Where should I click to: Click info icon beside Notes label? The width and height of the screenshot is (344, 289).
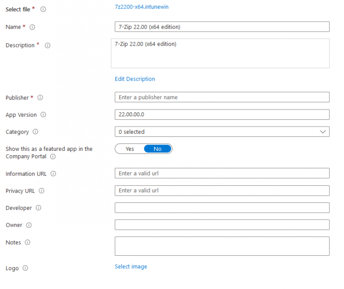pyautogui.click(x=27, y=242)
